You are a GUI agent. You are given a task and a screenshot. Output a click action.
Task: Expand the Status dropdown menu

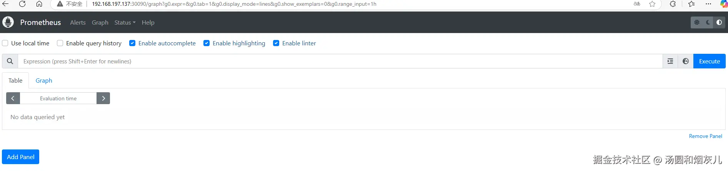point(125,23)
